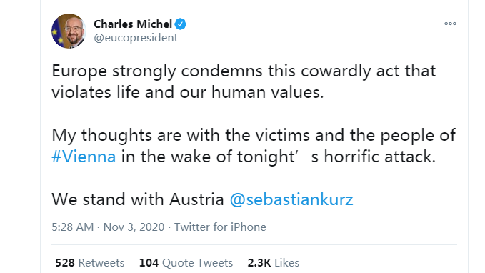The image size is (485, 273).
Task: Open the tweet's three-dot more options menu
Action: pyautogui.click(x=450, y=24)
